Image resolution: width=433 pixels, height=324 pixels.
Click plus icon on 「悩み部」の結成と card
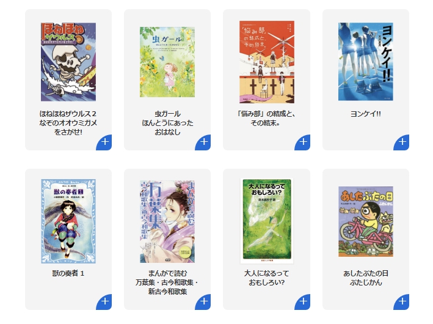pyautogui.click(x=302, y=142)
